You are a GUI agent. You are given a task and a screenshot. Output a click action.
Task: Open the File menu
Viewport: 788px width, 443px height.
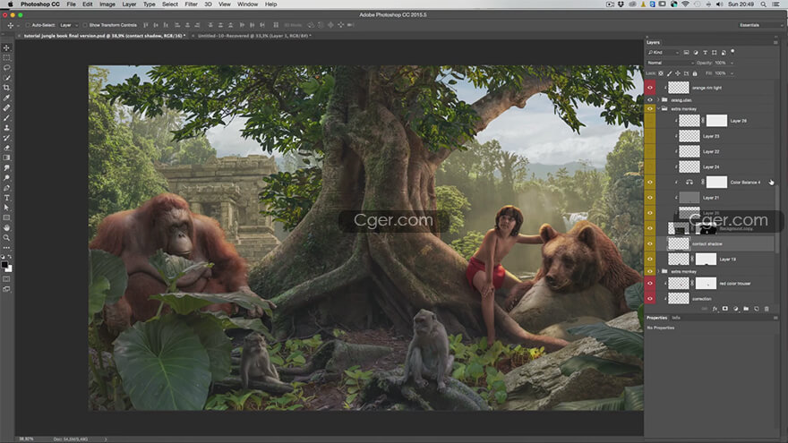click(x=72, y=4)
